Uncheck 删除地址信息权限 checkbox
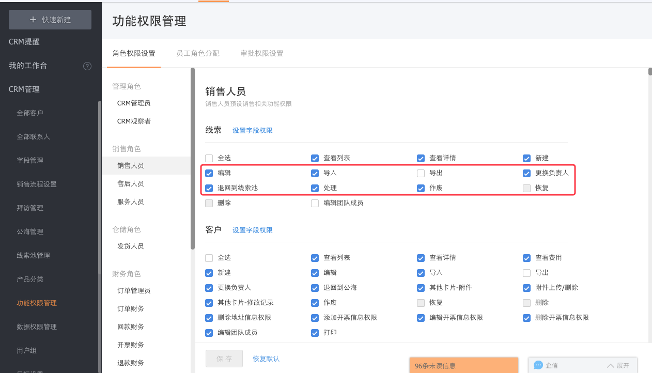Viewport: 652px width, 373px height. [209, 318]
